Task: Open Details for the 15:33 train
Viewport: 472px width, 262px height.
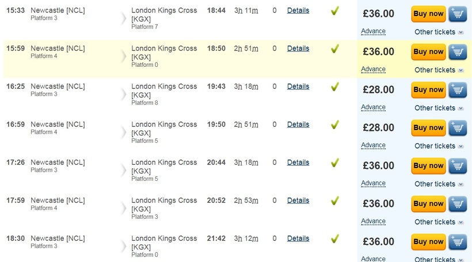Action: [298, 10]
